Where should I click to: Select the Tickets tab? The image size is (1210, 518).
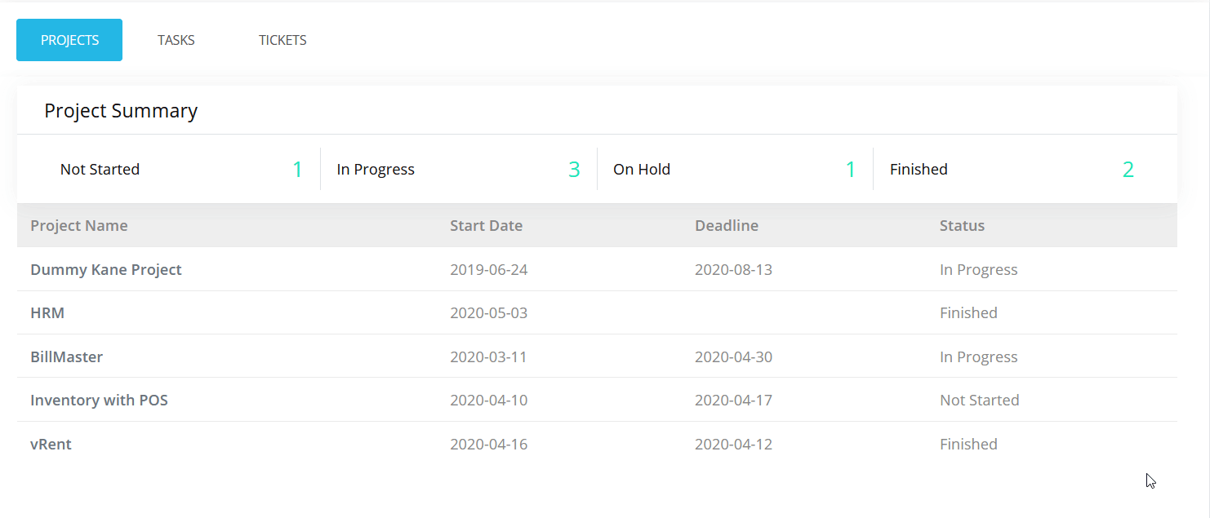pyautogui.click(x=282, y=40)
